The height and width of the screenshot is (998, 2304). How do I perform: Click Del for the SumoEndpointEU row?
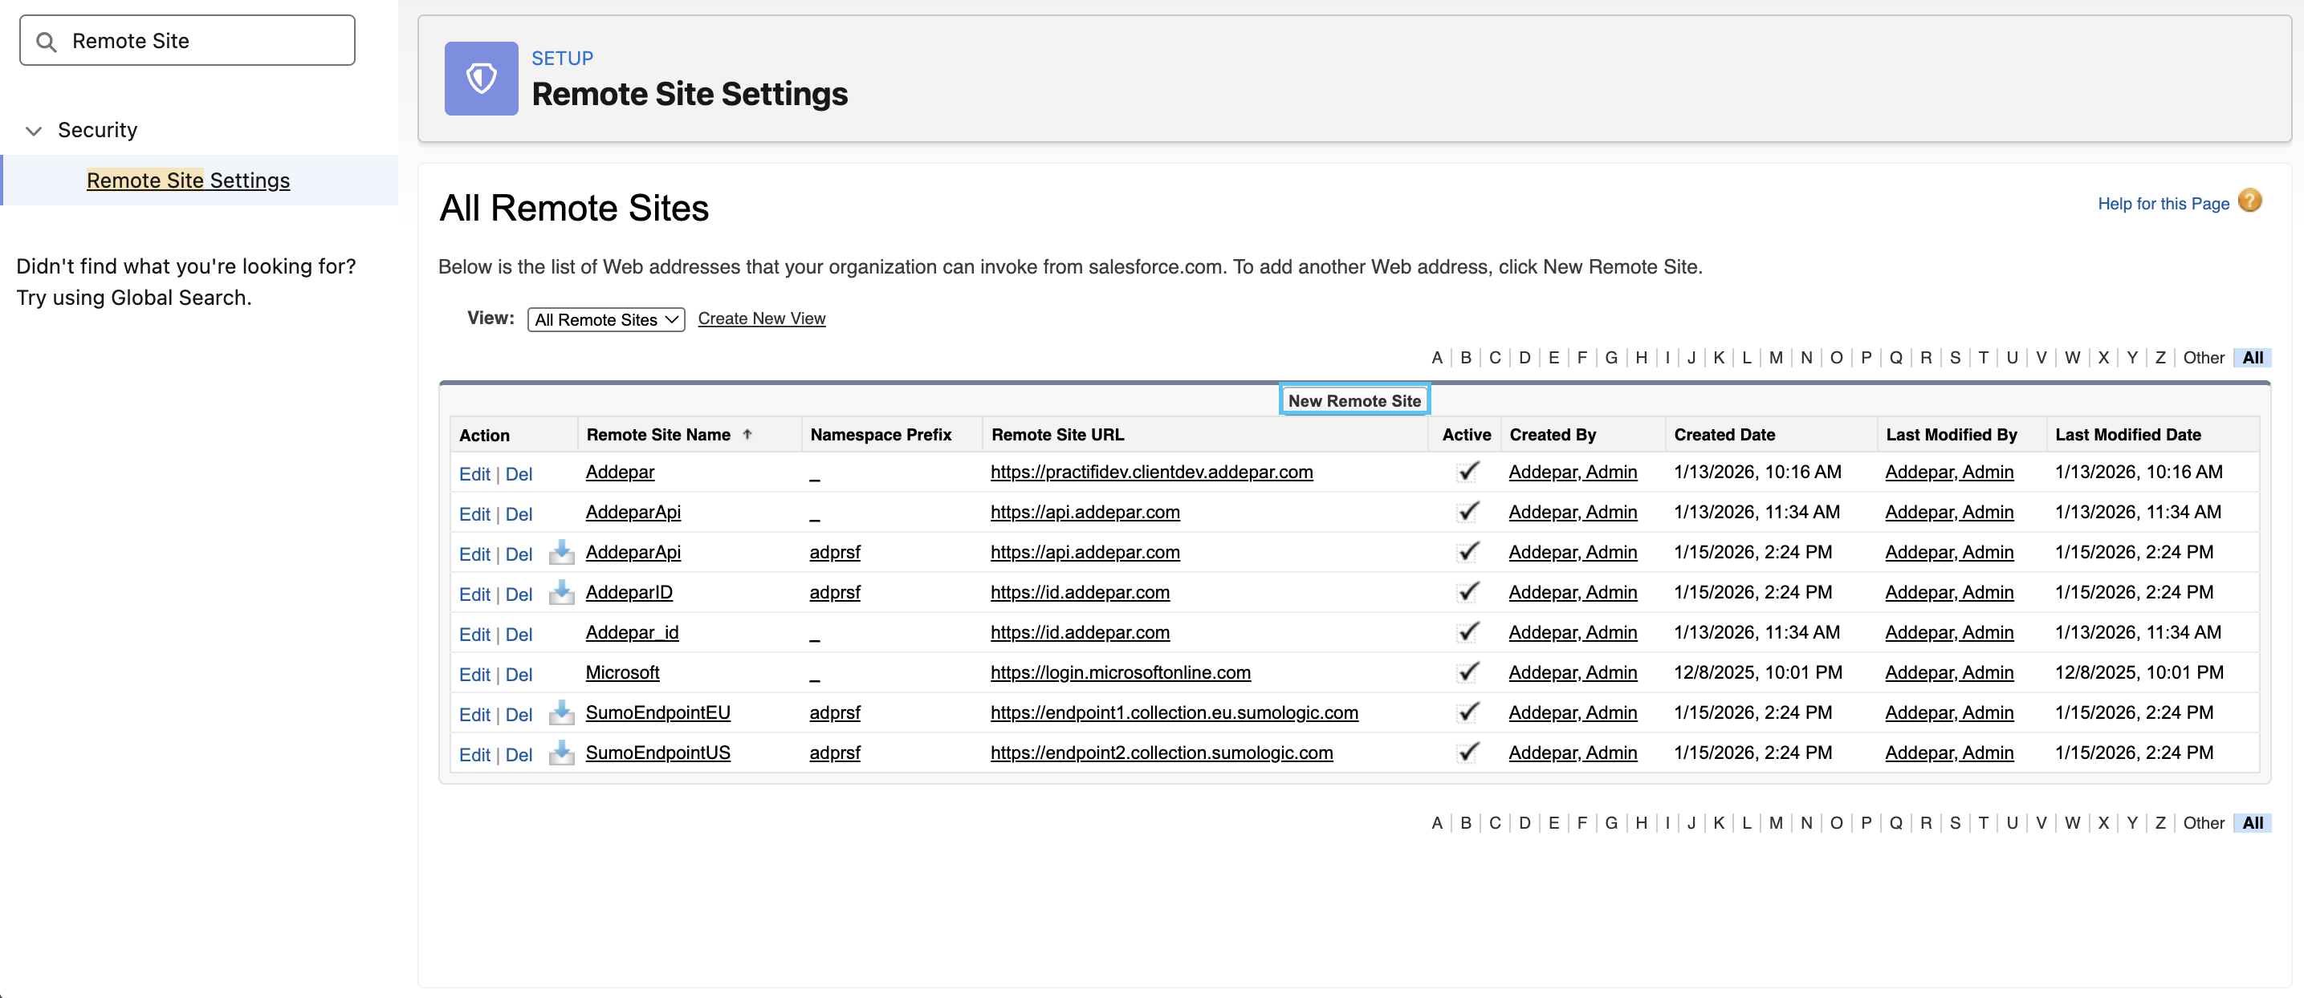pos(519,715)
